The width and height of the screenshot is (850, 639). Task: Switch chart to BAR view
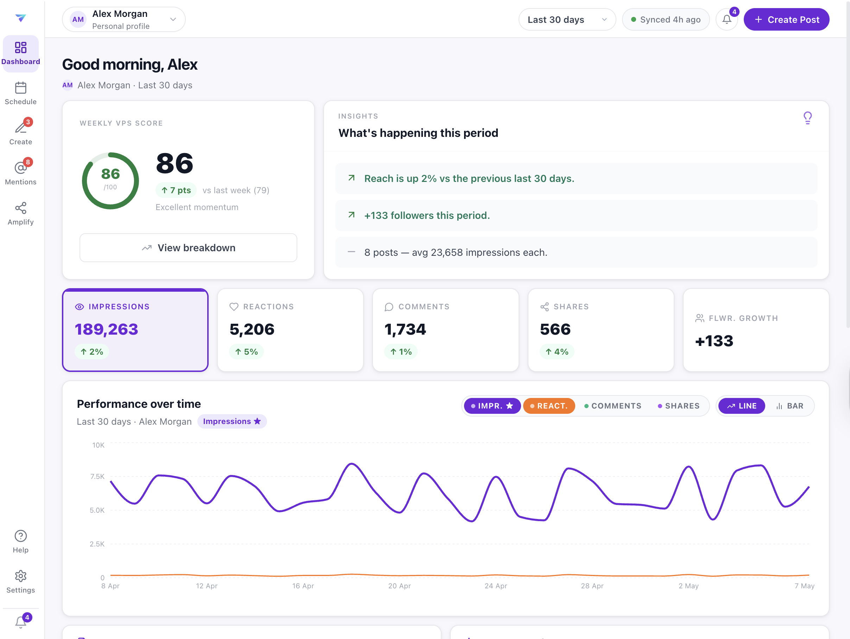790,406
